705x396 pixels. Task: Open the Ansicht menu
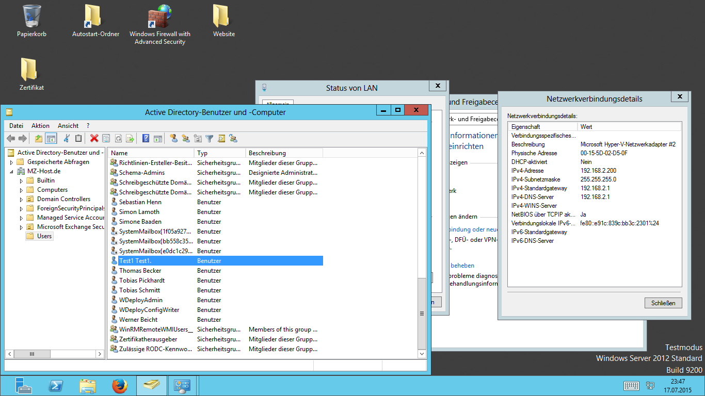(68, 126)
